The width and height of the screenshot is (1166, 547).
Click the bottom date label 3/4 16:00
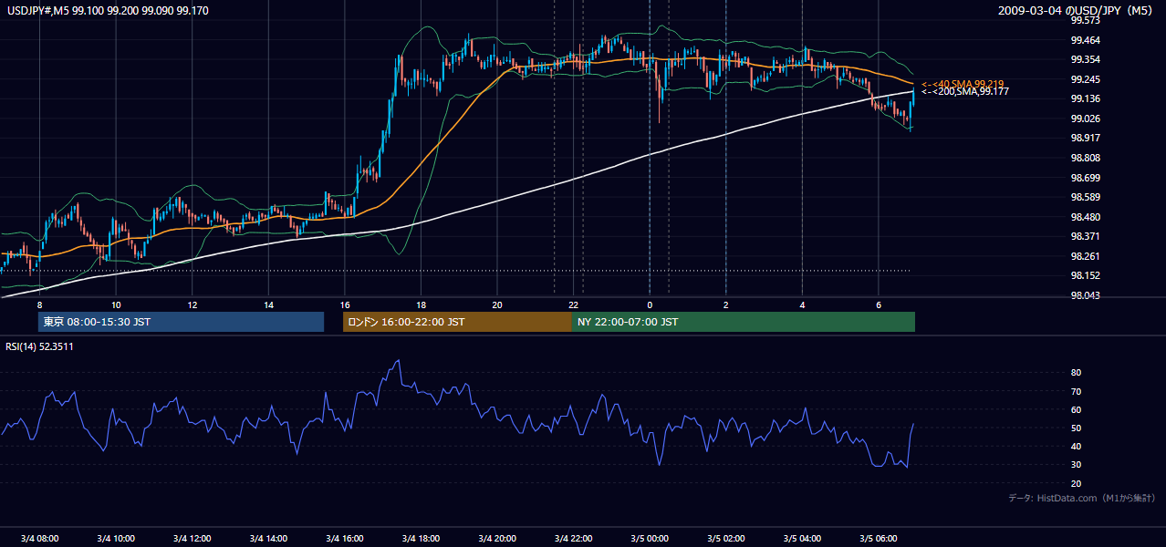(344, 538)
